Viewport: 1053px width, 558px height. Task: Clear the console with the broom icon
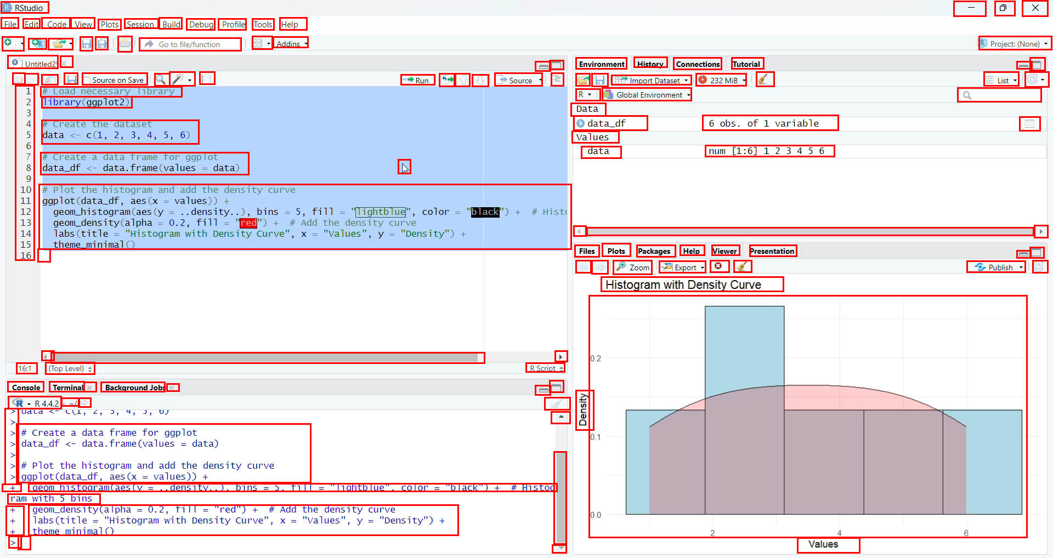tap(557, 404)
